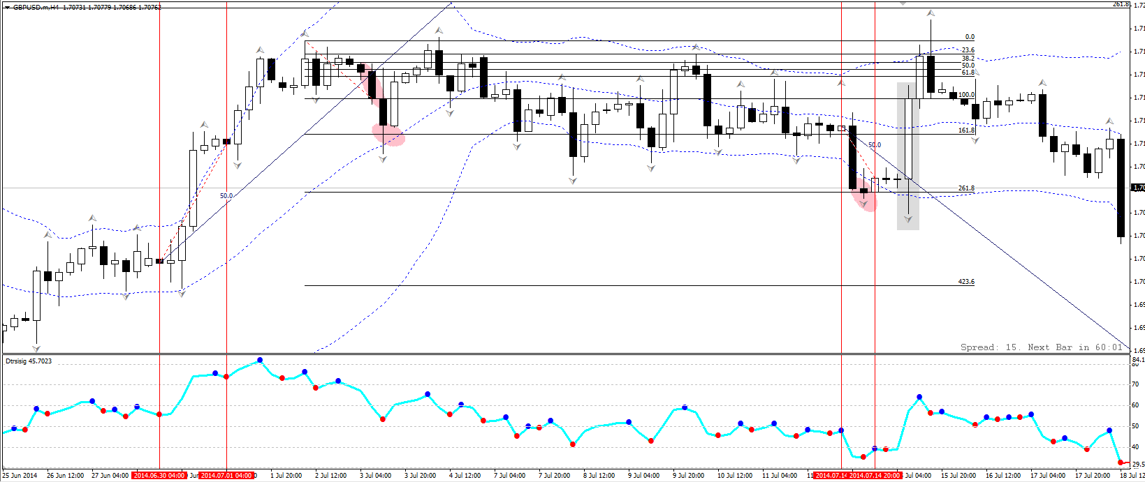Click the Dtrsisig 45.7023 indicator label
Image resolution: width=1145 pixels, height=482 pixels.
(29, 361)
